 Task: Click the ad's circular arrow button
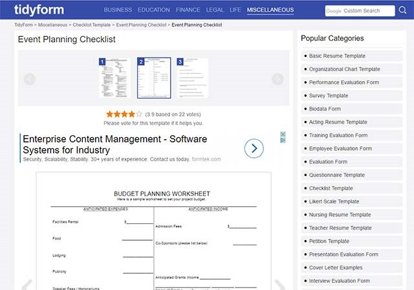tap(254, 148)
